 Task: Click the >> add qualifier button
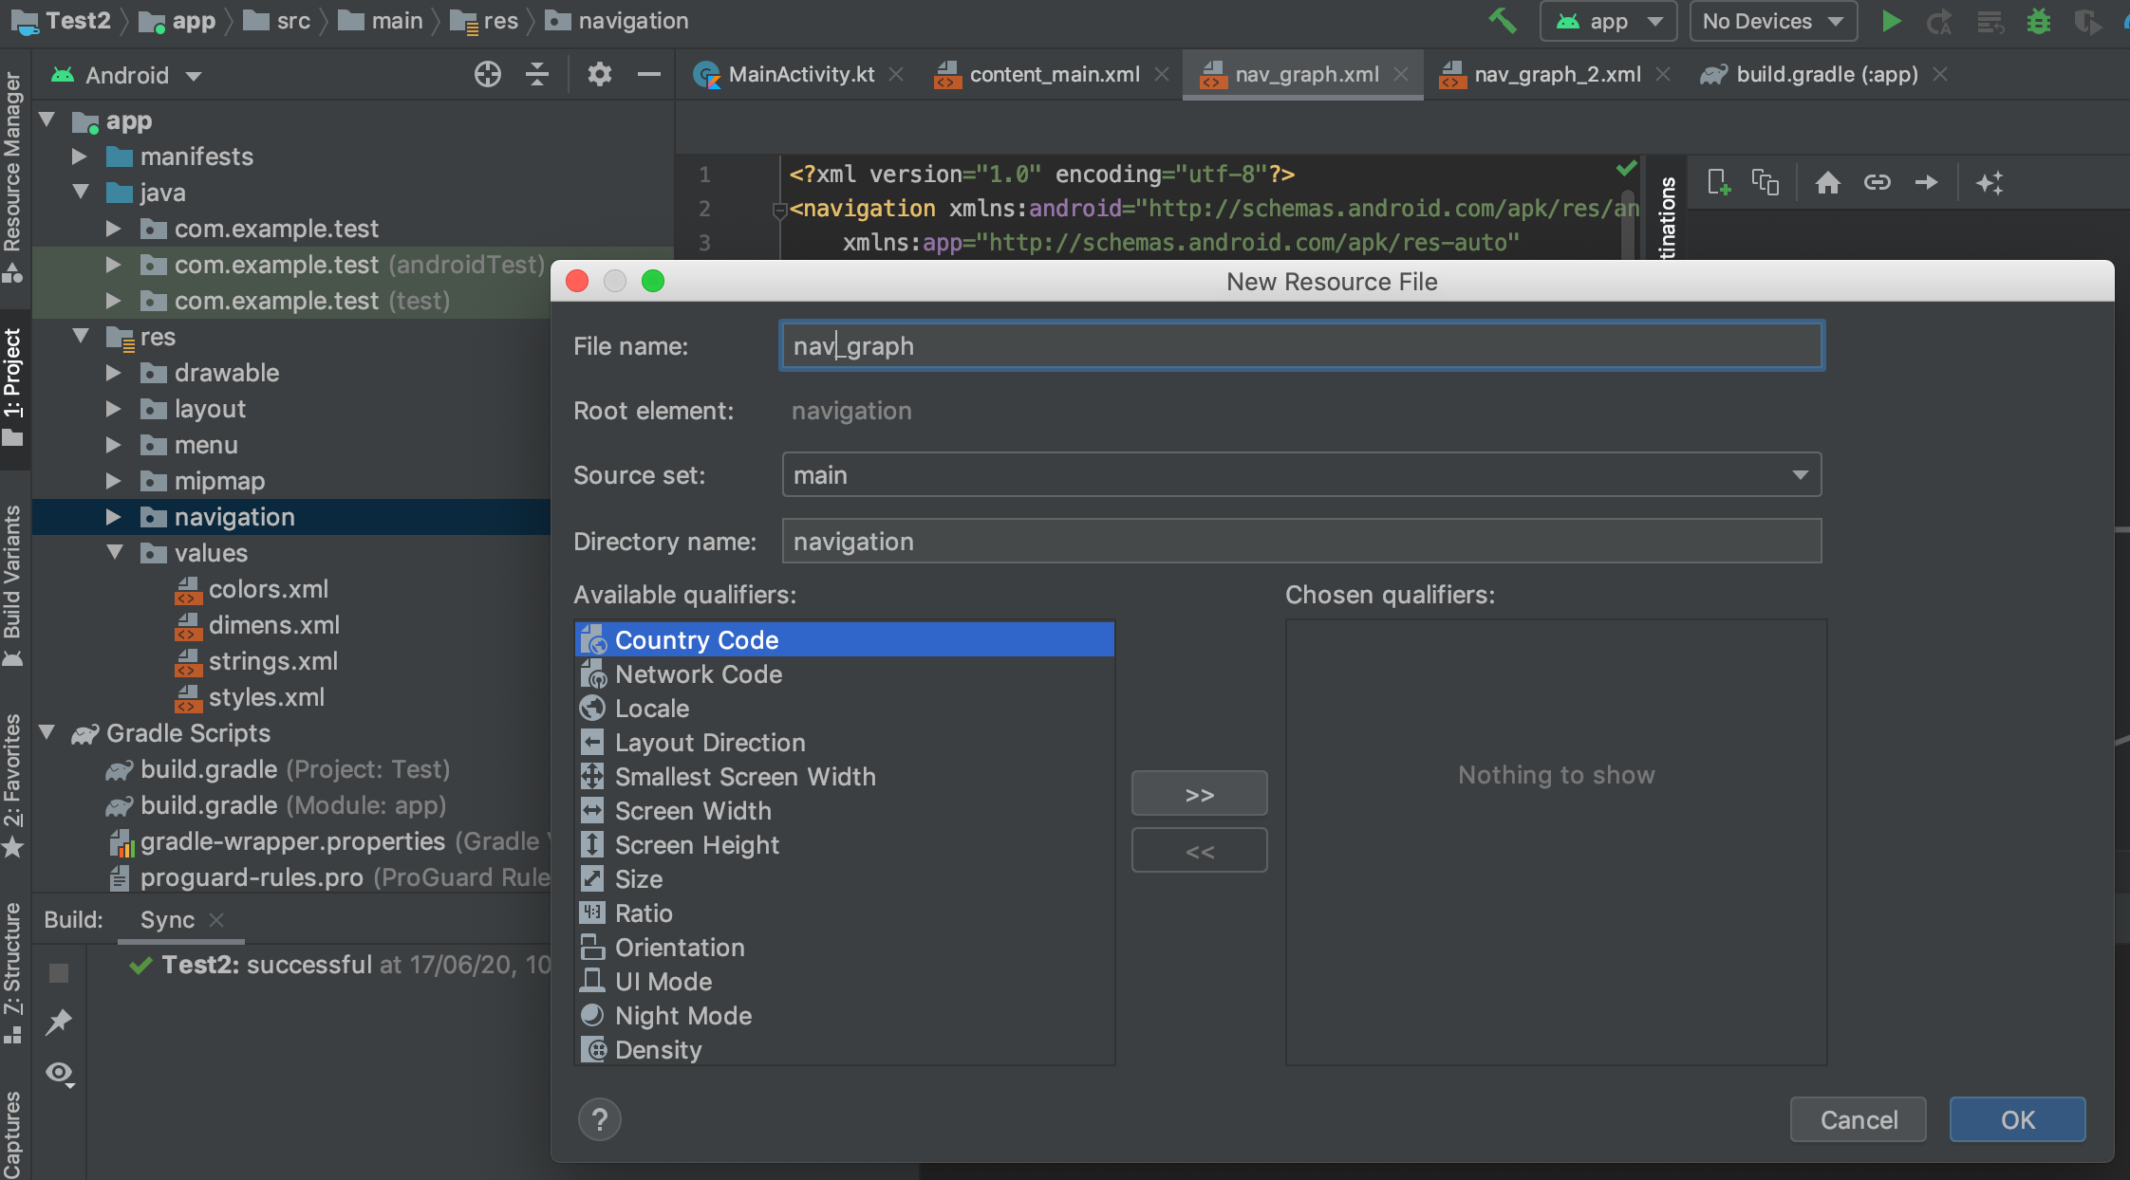tap(1199, 794)
